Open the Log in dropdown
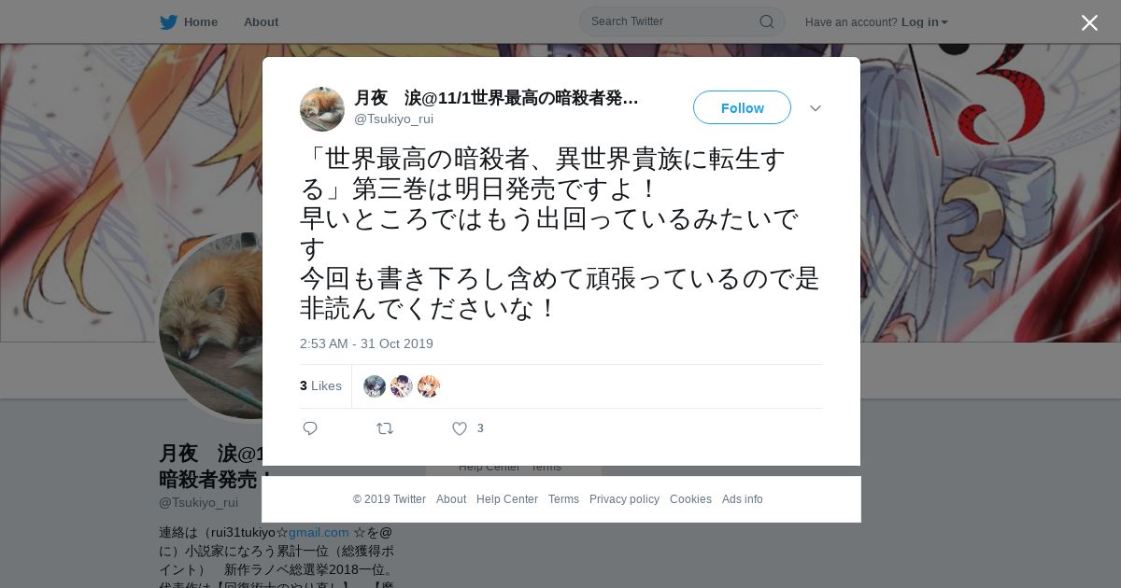Image resolution: width=1121 pixels, height=588 pixels. pos(924,21)
